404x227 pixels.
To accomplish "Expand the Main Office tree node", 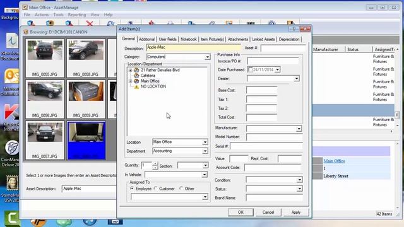I will (130, 81).
